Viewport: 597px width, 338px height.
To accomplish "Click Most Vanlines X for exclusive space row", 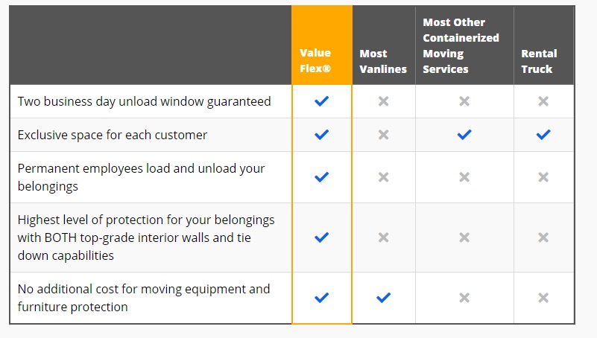I will [383, 135].
